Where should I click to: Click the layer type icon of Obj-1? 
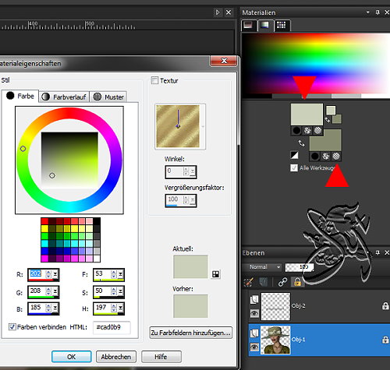pyautogui.click(x=254, y=333)
